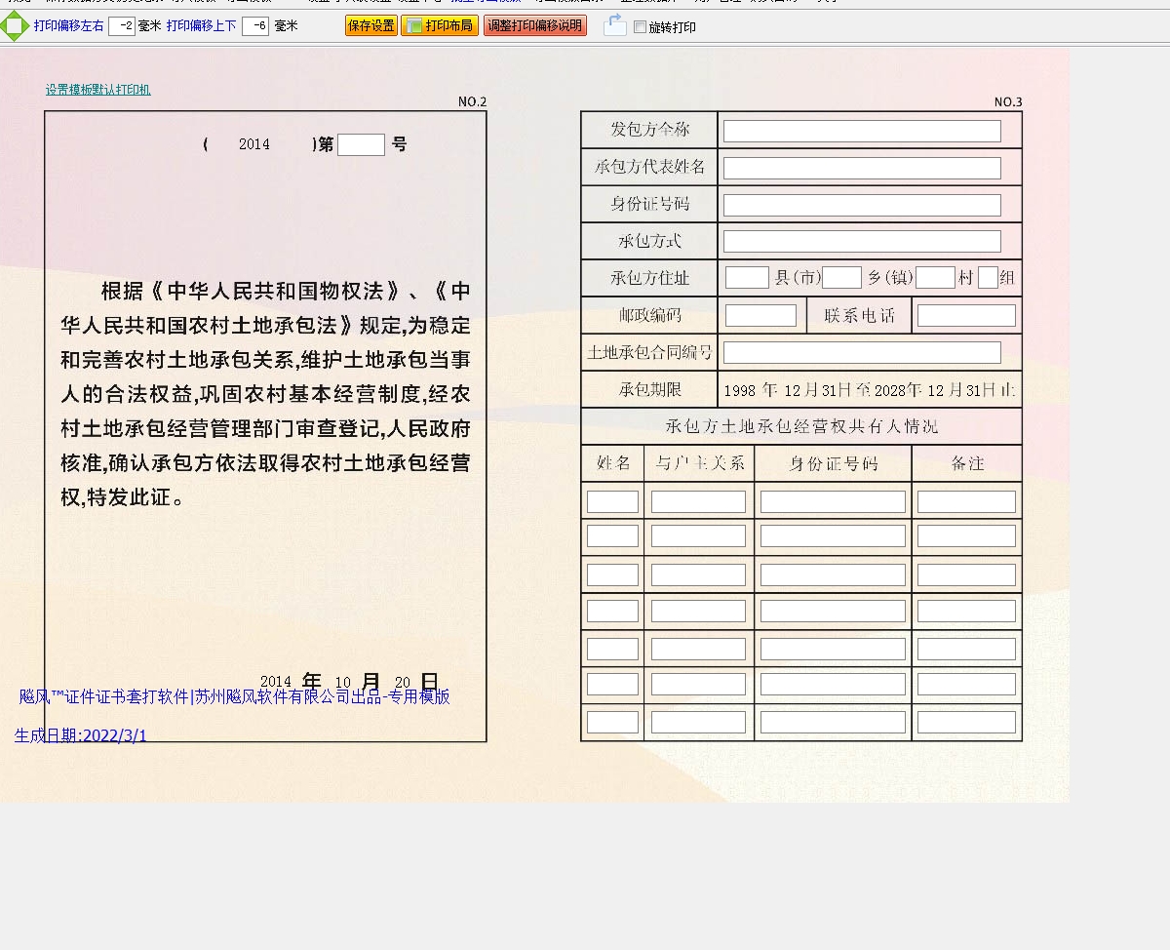
Task: Focus the 承包方式 input field
Action: click(x=862, y=241)
